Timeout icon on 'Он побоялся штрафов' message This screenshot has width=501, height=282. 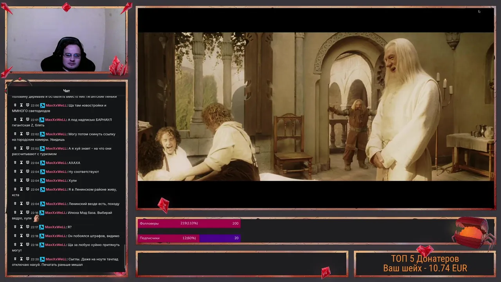coord(22,236)
